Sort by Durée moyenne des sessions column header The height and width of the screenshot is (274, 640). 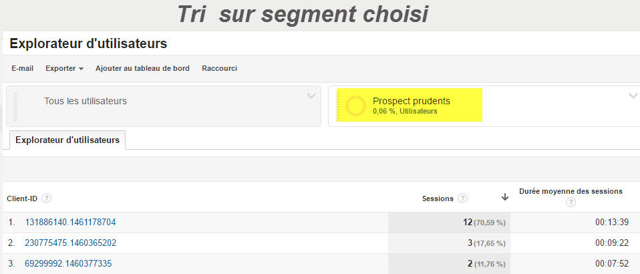[x=571, y=191]
